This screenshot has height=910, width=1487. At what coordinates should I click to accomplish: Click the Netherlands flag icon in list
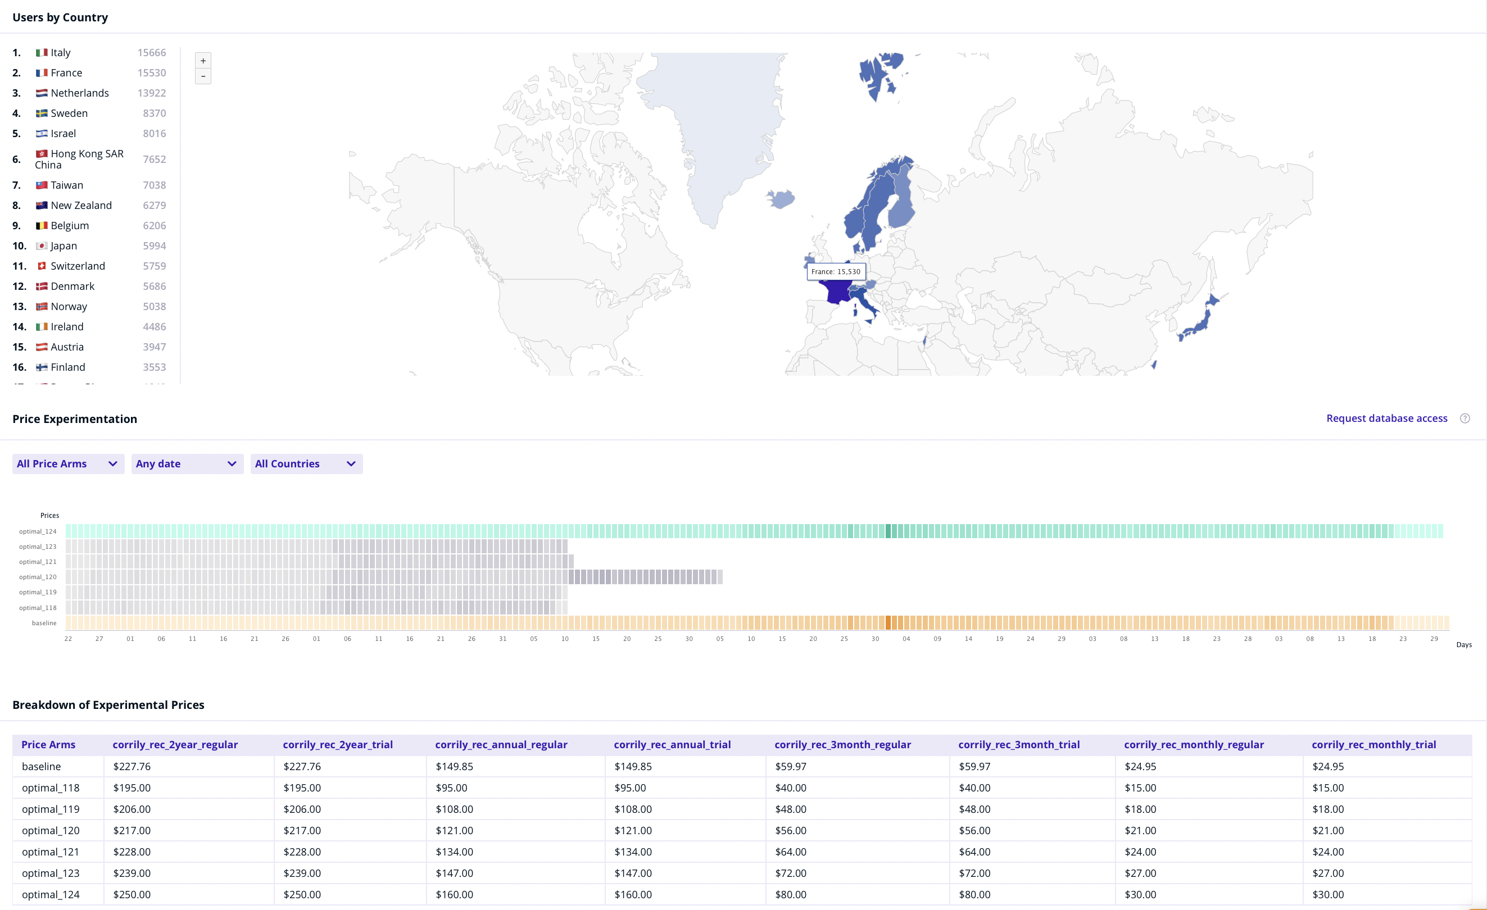tap(42, 93)
